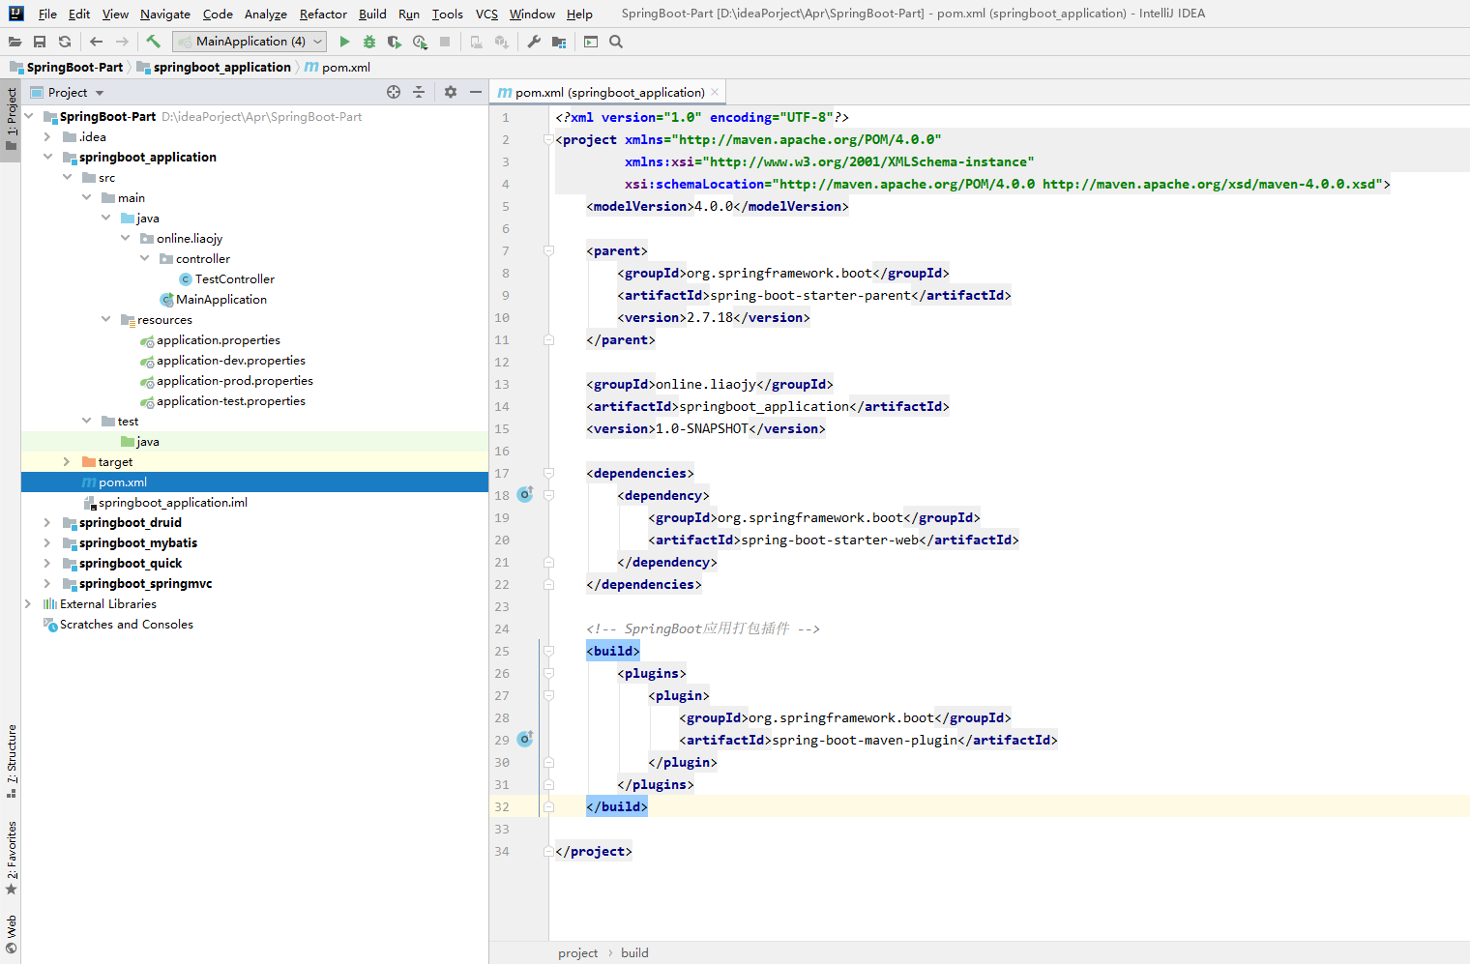Click the 'project' breadcrumb at editor bottom
This screenshot has height=964, width=1470.
pos(577,952)
